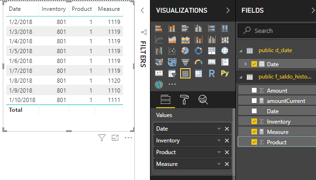Check the amountCurrent field checkbox

click(254, 101)
